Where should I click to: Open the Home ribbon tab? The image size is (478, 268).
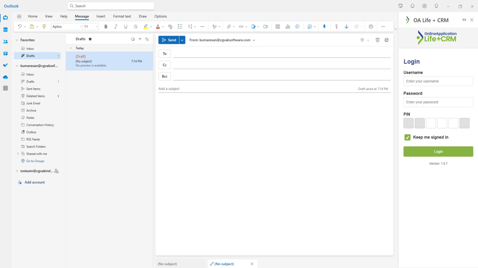click(x=33, y=16)
